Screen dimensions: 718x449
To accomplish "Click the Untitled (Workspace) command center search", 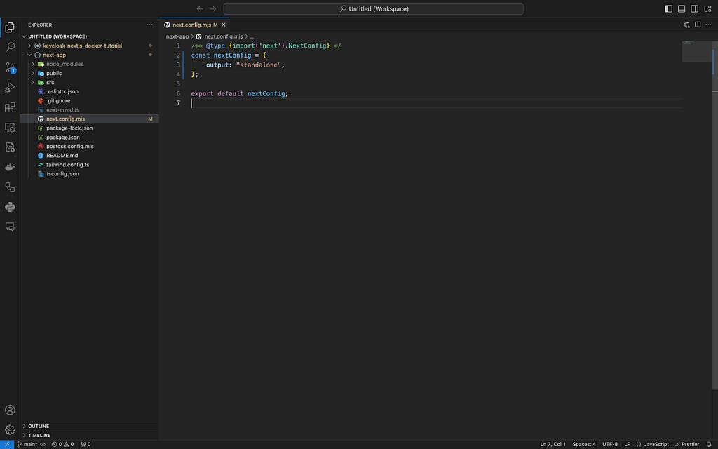I will 373,8.
